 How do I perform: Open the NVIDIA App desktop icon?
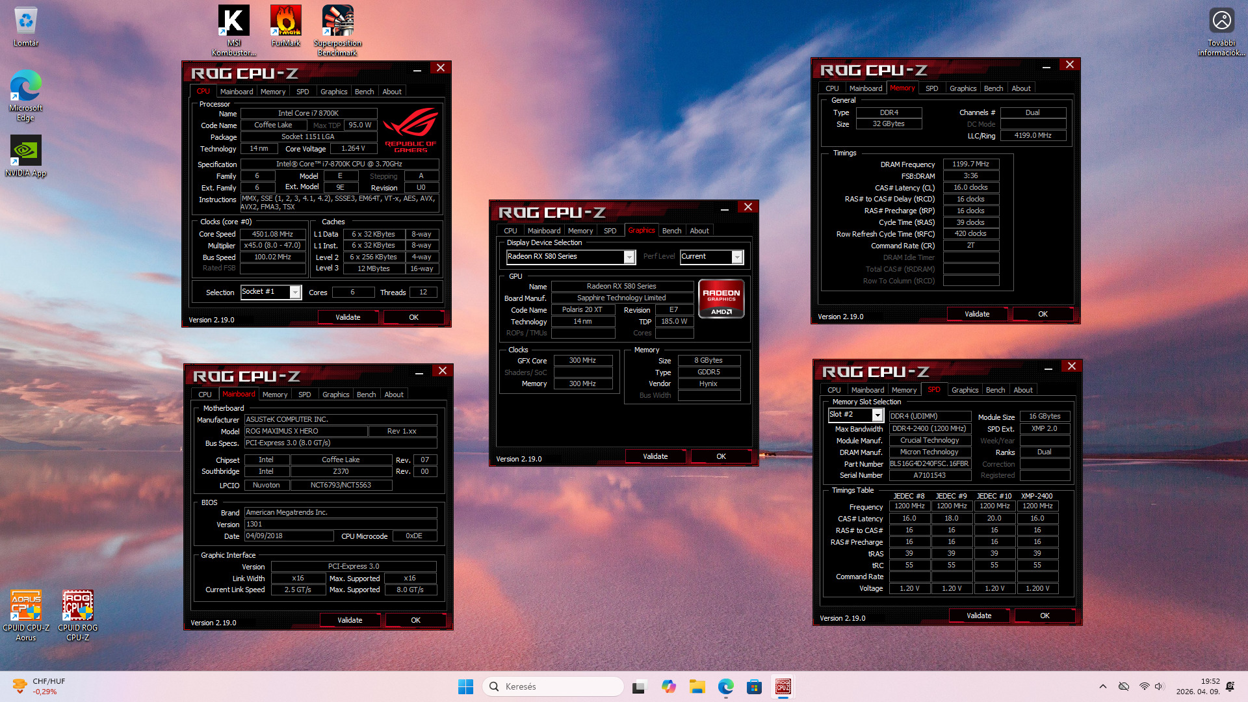click(25, 151)
